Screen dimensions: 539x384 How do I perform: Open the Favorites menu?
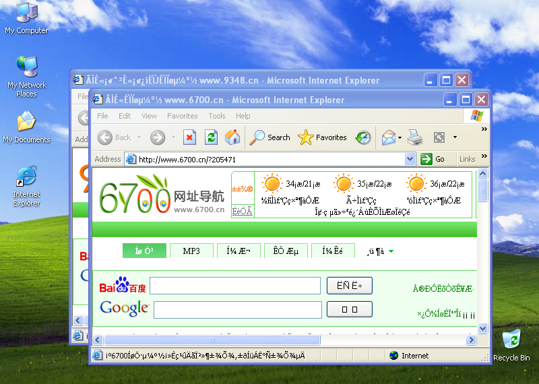point(182,116)
